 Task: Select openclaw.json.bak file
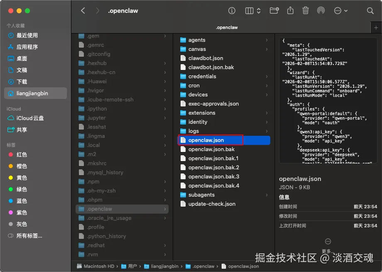click(224, 149)
